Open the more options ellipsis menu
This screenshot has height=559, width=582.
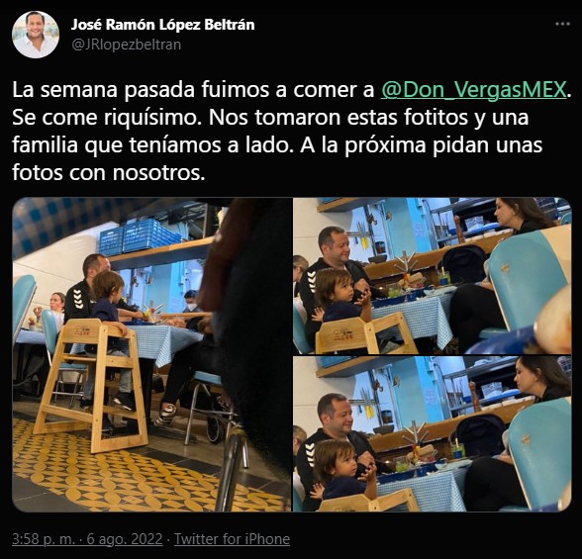pos(562,24)
